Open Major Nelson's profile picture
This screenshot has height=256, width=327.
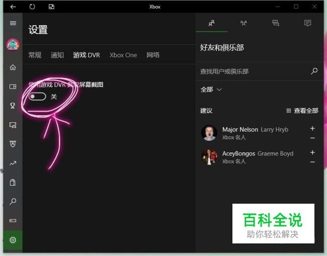(x=209, y=133)
